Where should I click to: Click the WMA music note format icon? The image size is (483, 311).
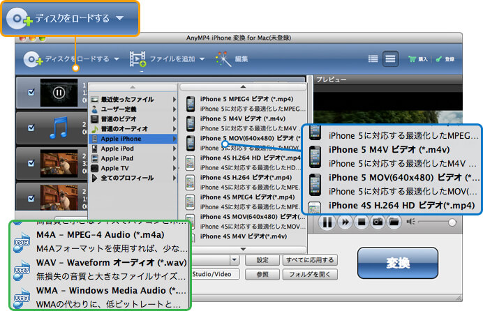[22, 298]
